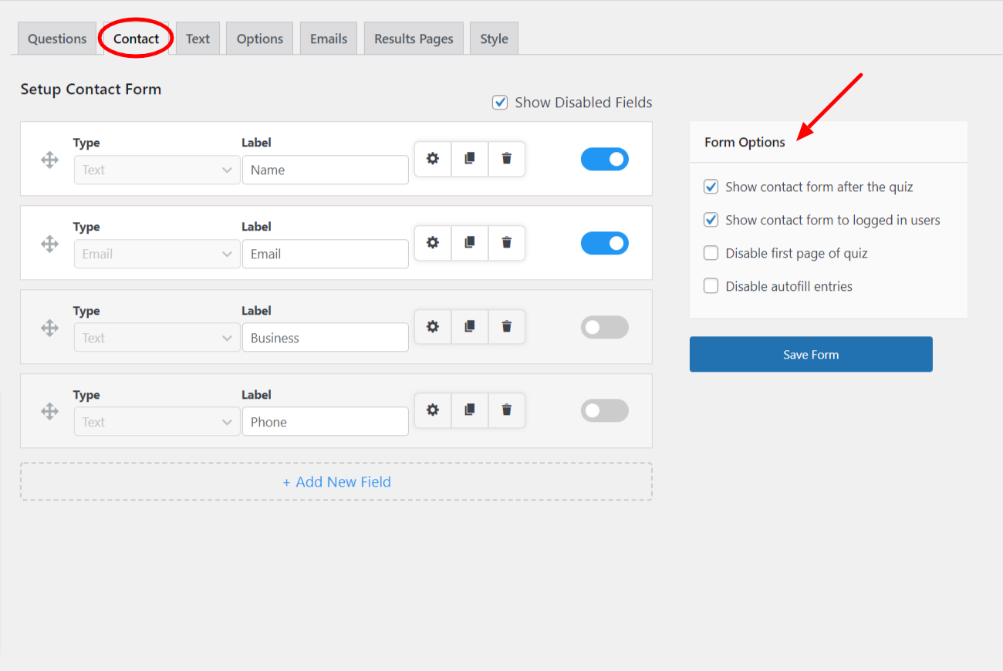Uncheck Show Disabled Fields
Screen dimensions: 1003x671
tap(500, 102)
